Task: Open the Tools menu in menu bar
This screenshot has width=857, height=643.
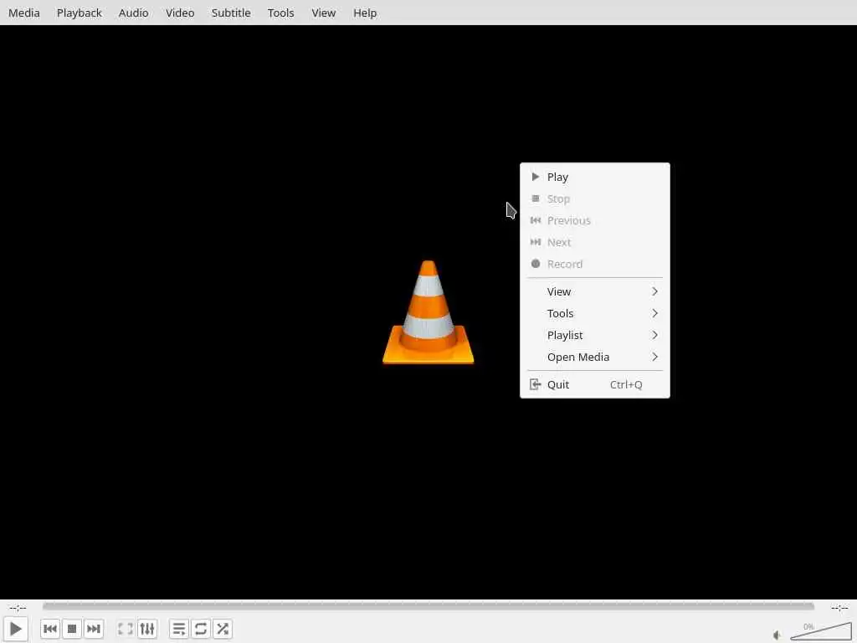Action: tap(280, 13)
